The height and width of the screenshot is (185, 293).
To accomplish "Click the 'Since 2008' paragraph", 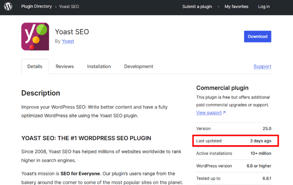I will click(x=101, y=156).
